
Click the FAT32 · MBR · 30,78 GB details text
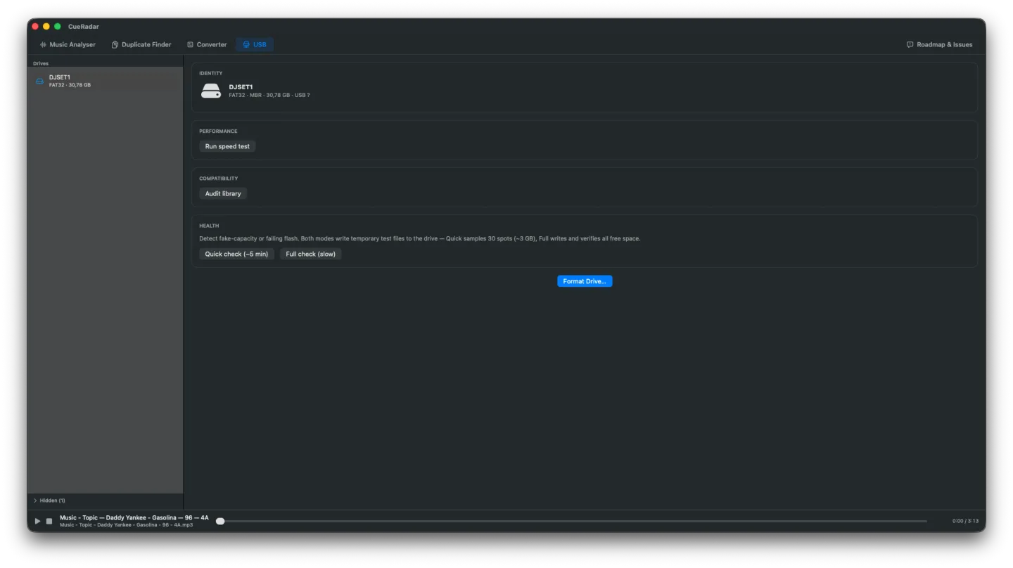(x=269, y=95)
